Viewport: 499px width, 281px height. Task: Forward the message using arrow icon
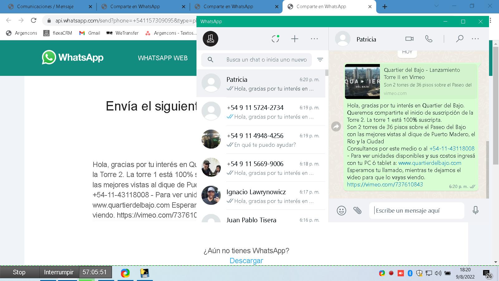click(336, 126)
